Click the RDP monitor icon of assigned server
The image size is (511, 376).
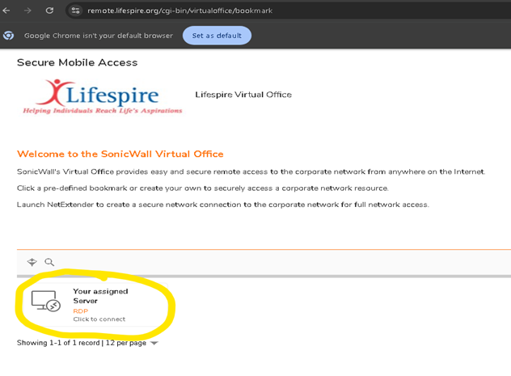pos(45,301)
